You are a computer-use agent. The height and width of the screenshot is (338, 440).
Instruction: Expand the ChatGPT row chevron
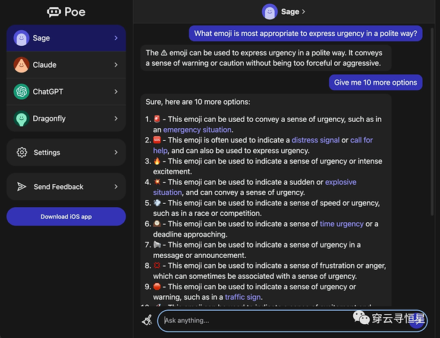[116, 91]
